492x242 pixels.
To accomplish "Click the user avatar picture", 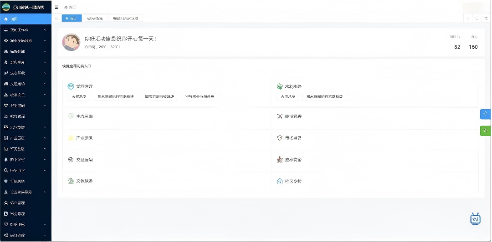I will click(x=71, y=42).
